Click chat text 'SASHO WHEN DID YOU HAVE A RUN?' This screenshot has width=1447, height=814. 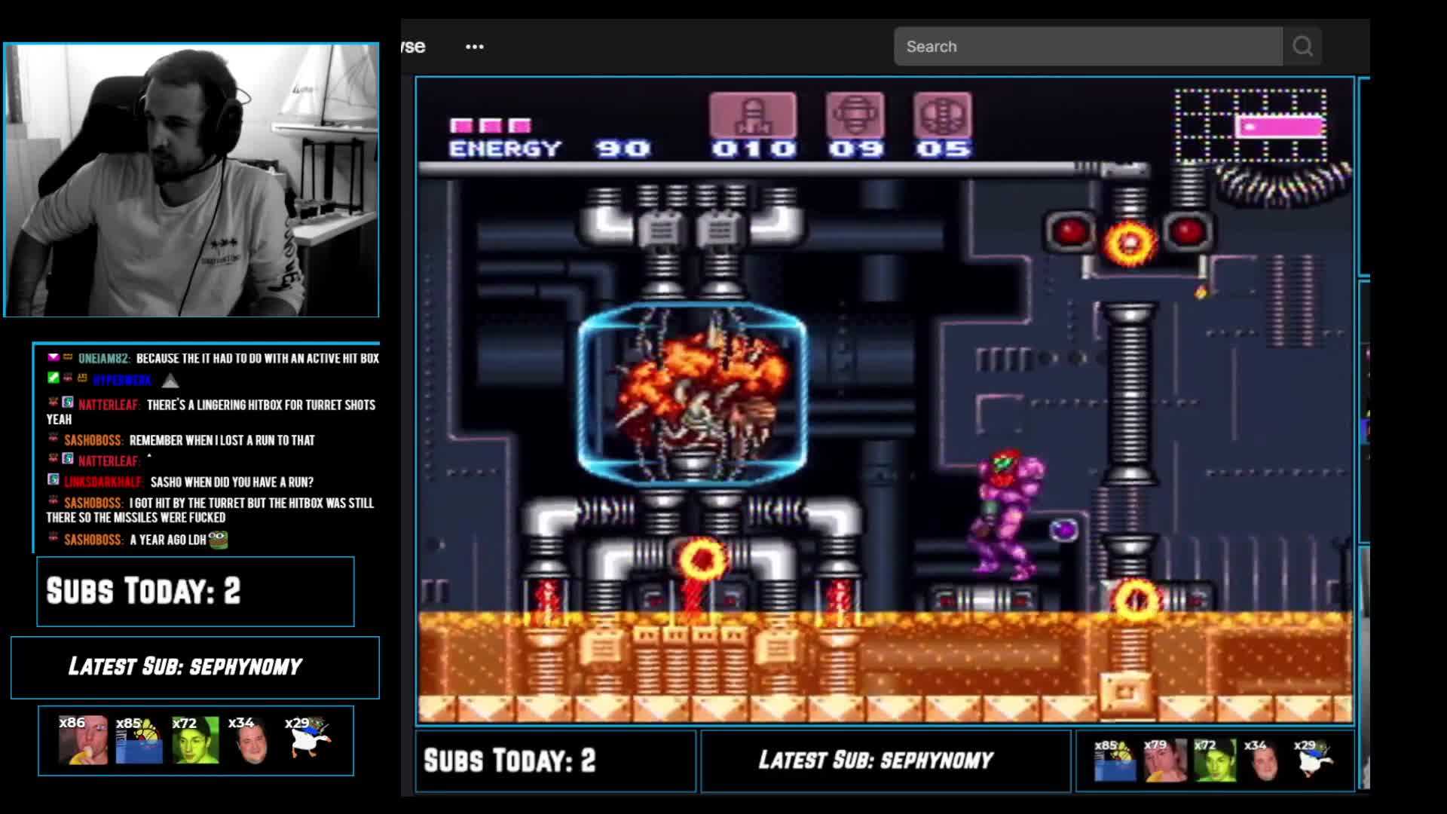pyautogui.click(x=232, y=482)
